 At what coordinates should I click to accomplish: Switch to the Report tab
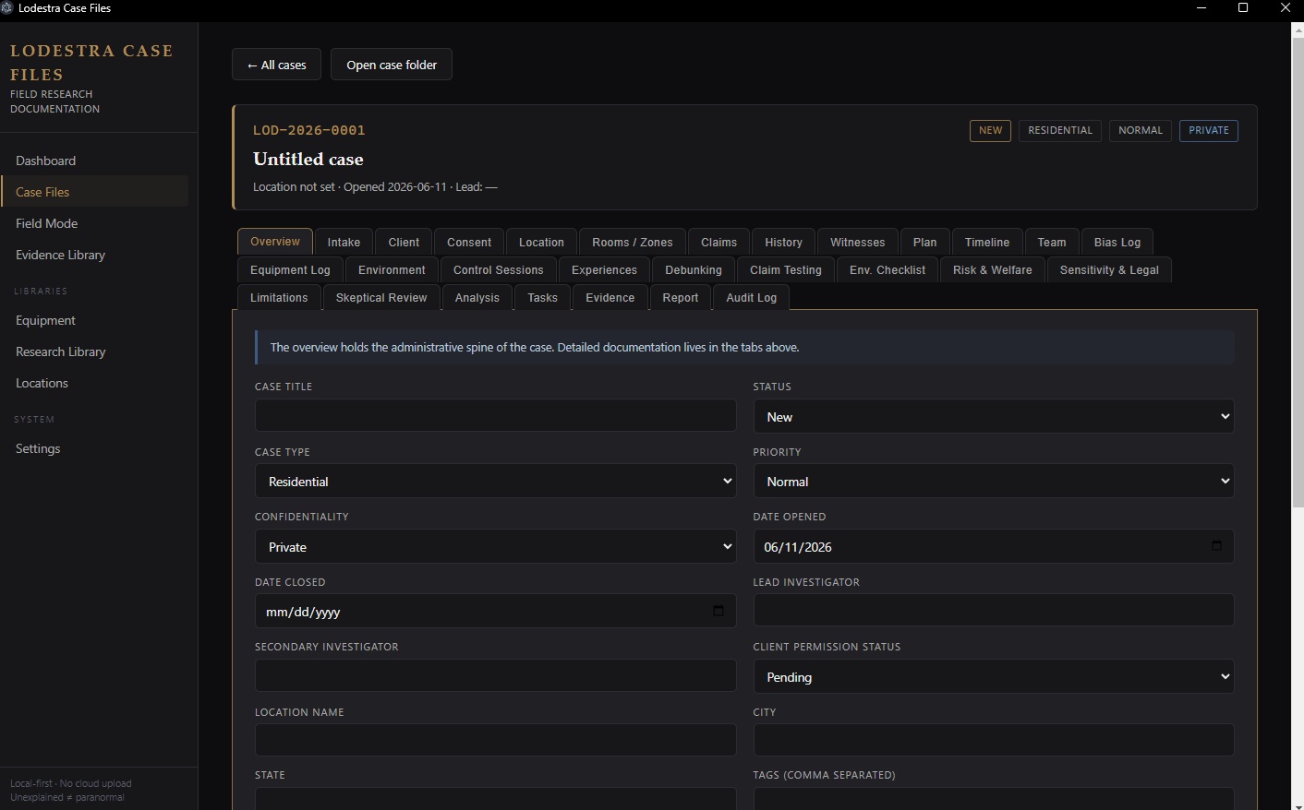tap(681, 297)
